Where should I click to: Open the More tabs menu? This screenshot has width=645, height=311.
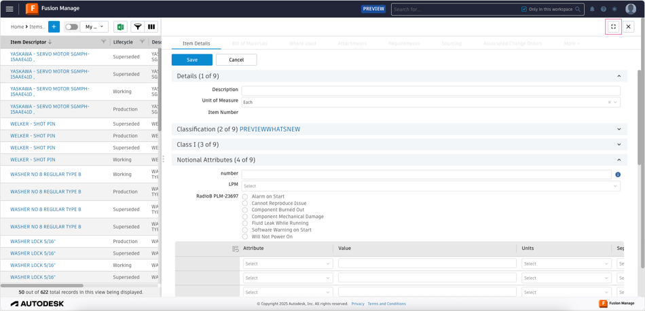pos(572,43)
